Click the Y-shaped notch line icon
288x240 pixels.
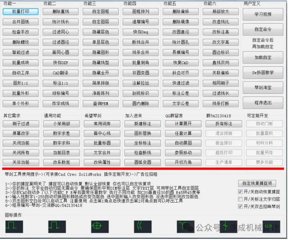(x=186, y=226)
